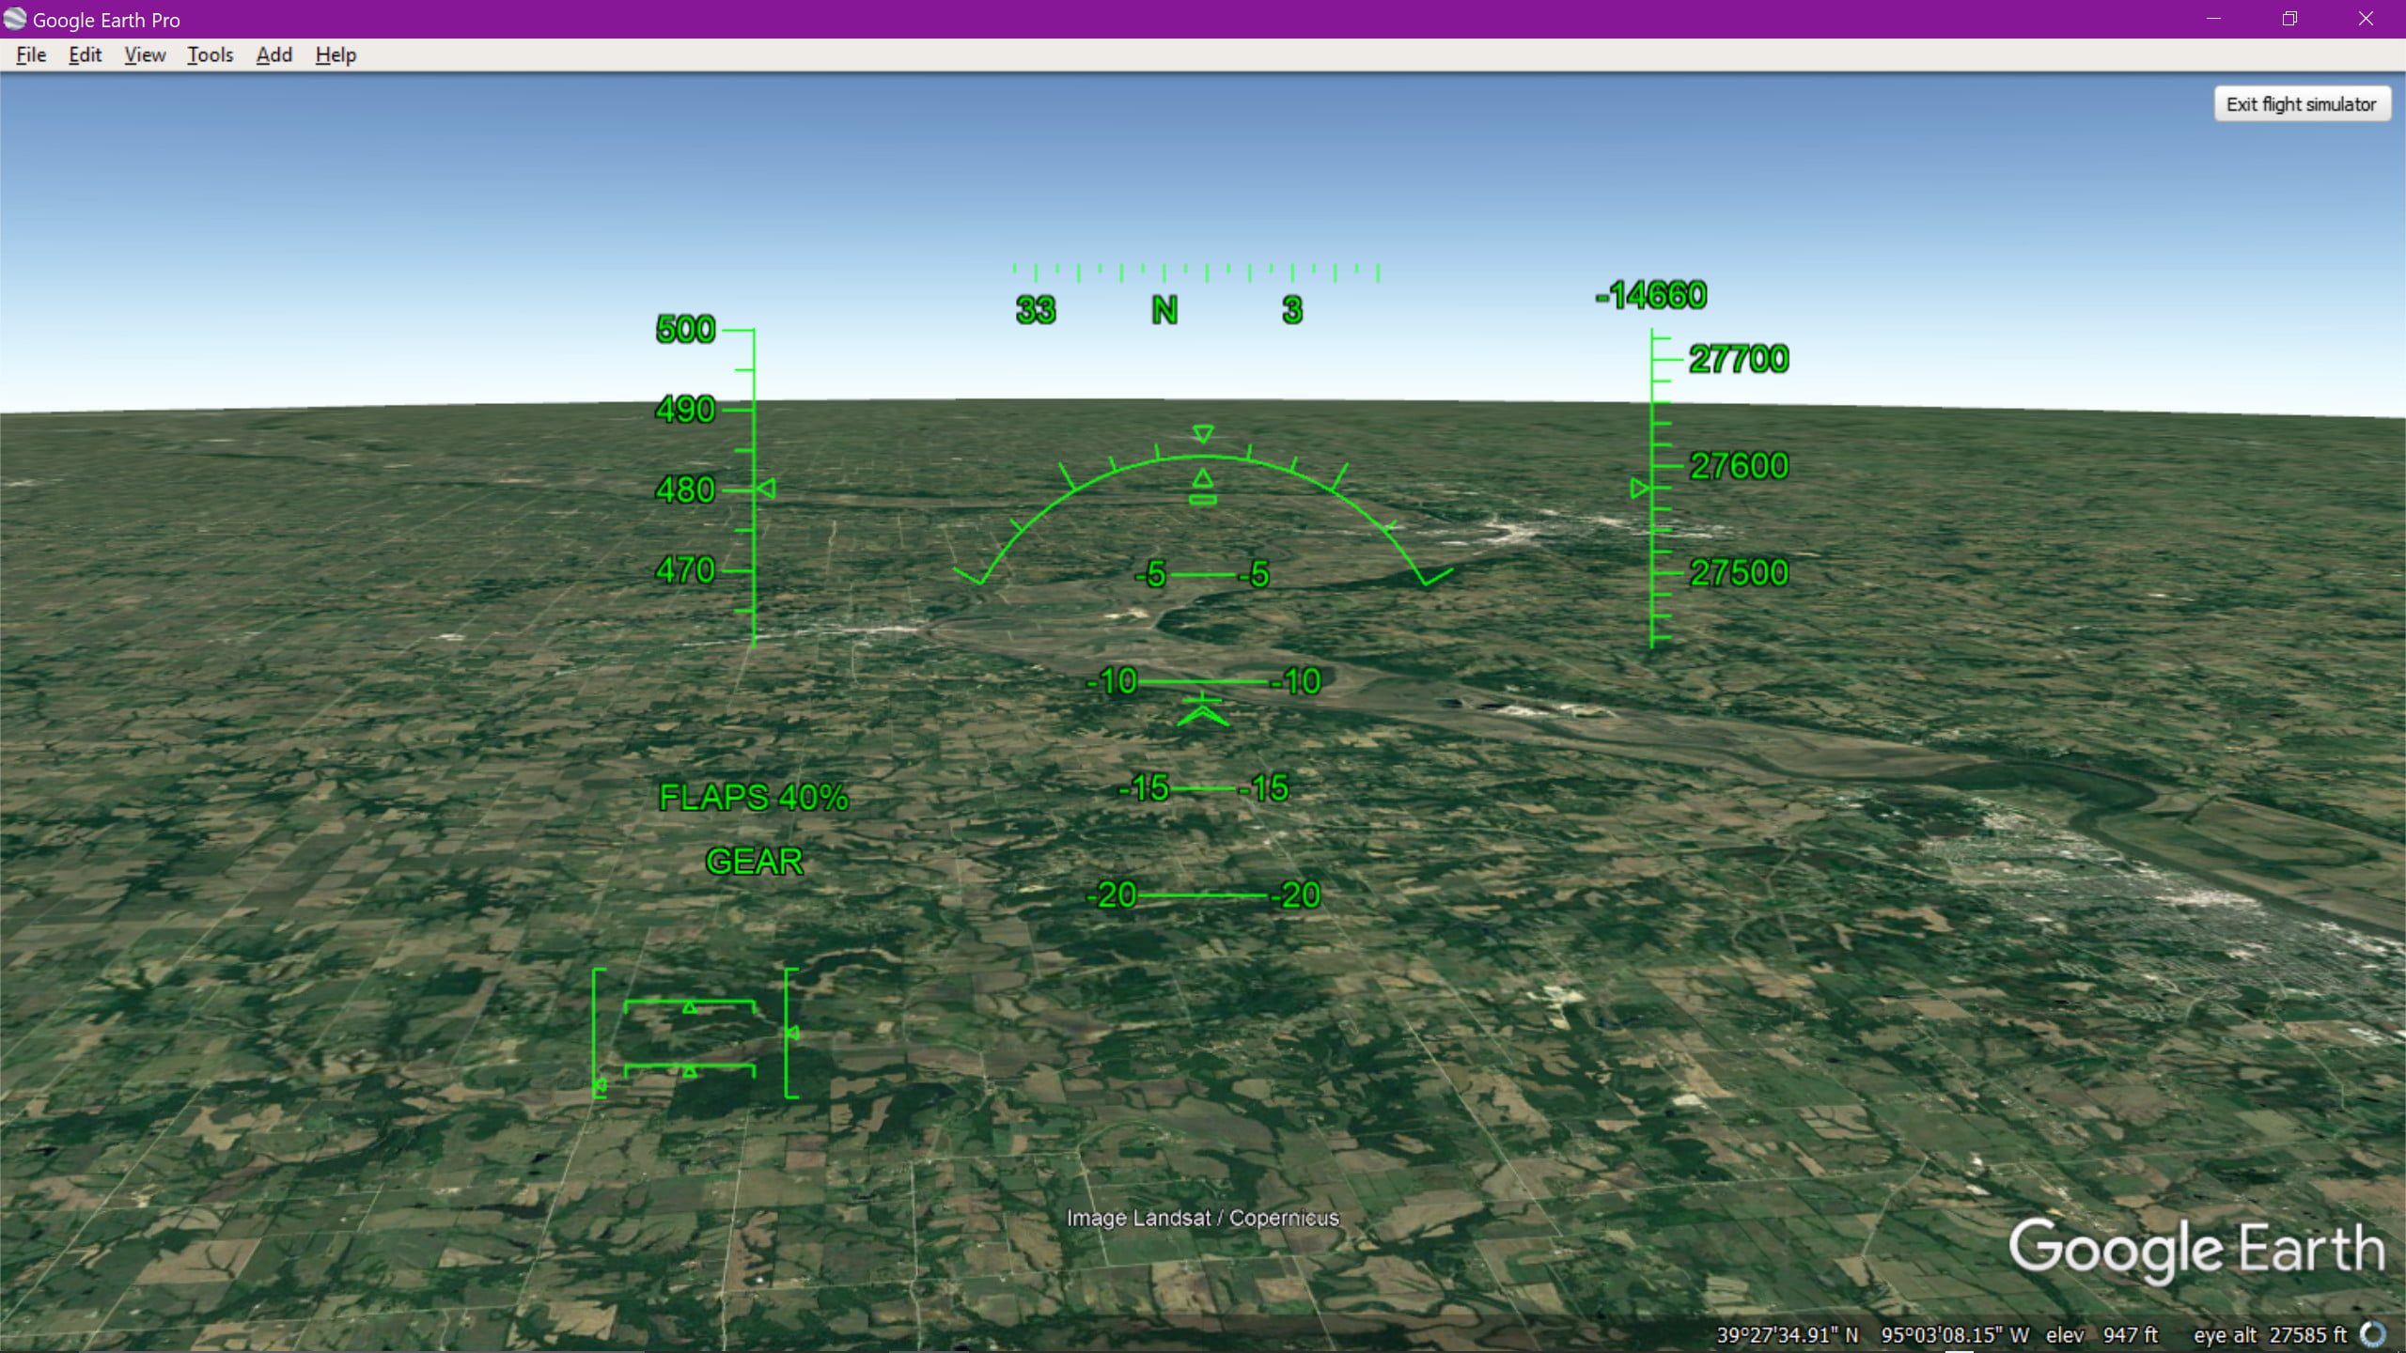Click the streaming status circle icon
This screenshot has width=2406, height=1353.
coord(2374,1334)
